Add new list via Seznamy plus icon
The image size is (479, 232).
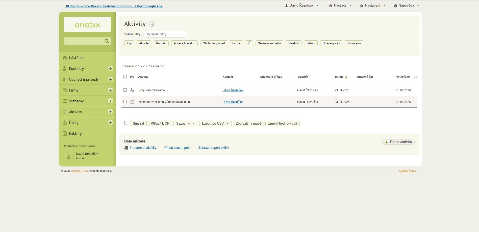pos(110,101)
